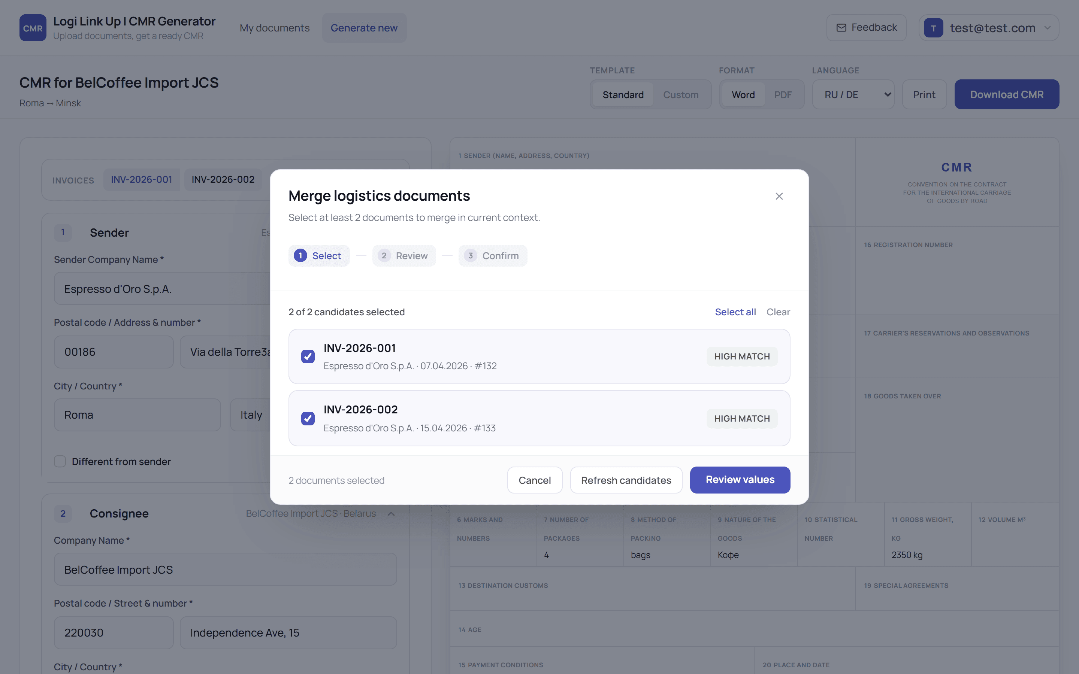This screenshot has height=674, width=1079.
Task: Choose the Standard template option
Action: click(x=623, y=94)
